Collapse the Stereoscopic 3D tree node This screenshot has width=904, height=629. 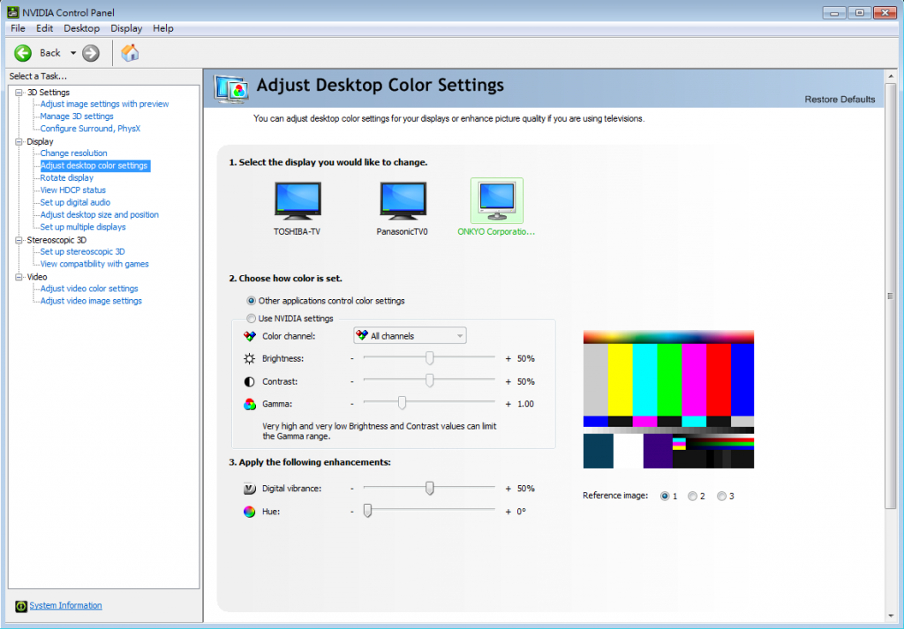pos(19,240)
